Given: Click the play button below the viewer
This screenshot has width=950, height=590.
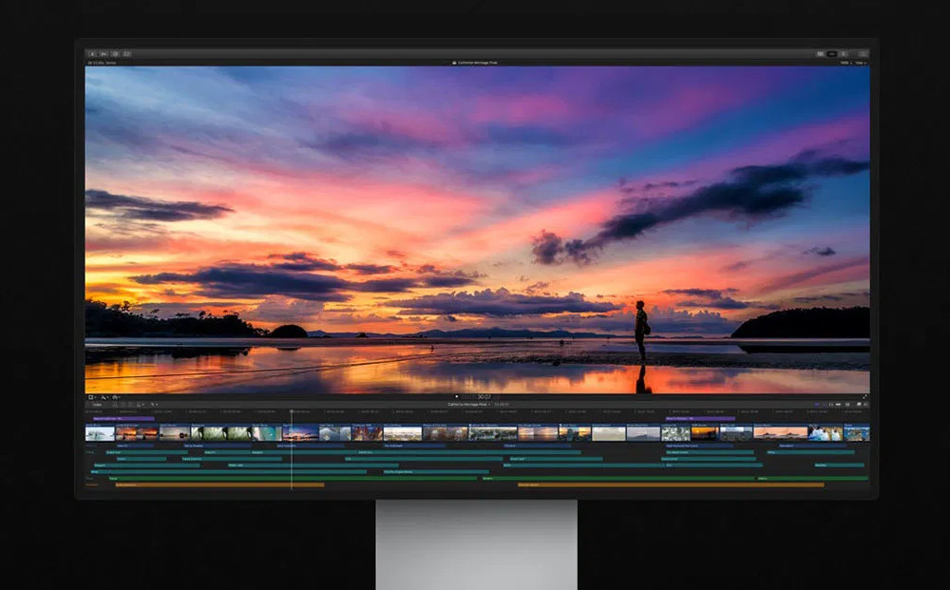Looking at the screenshot, I should click(x=456, y=397).
